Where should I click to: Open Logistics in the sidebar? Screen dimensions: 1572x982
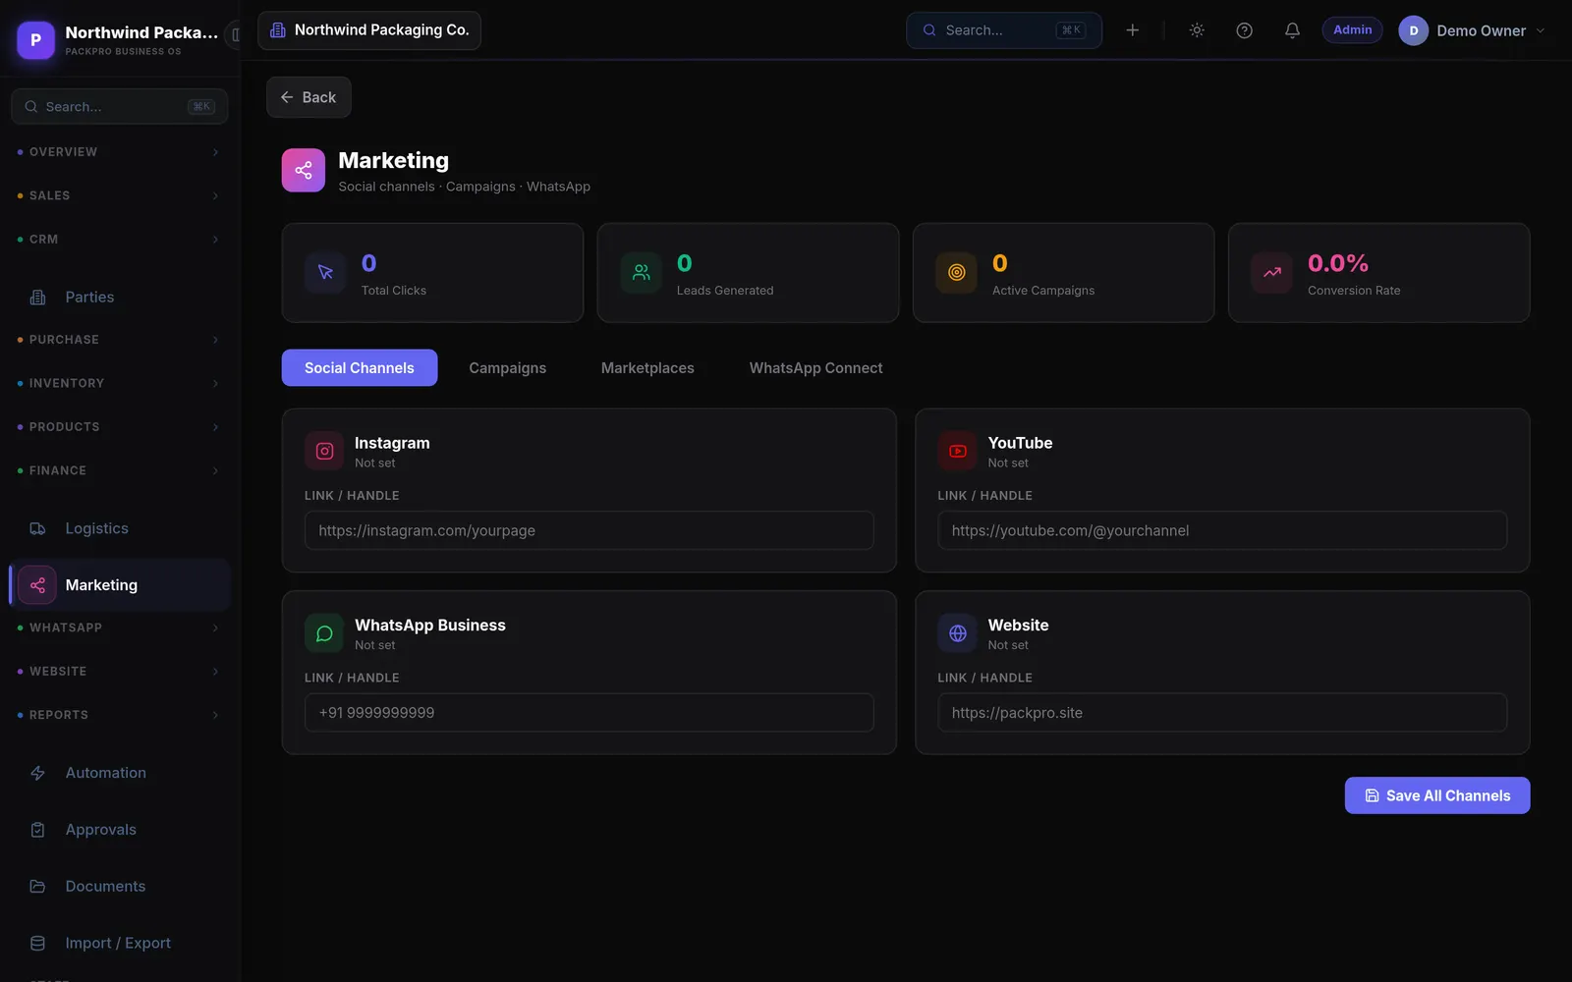120,528
